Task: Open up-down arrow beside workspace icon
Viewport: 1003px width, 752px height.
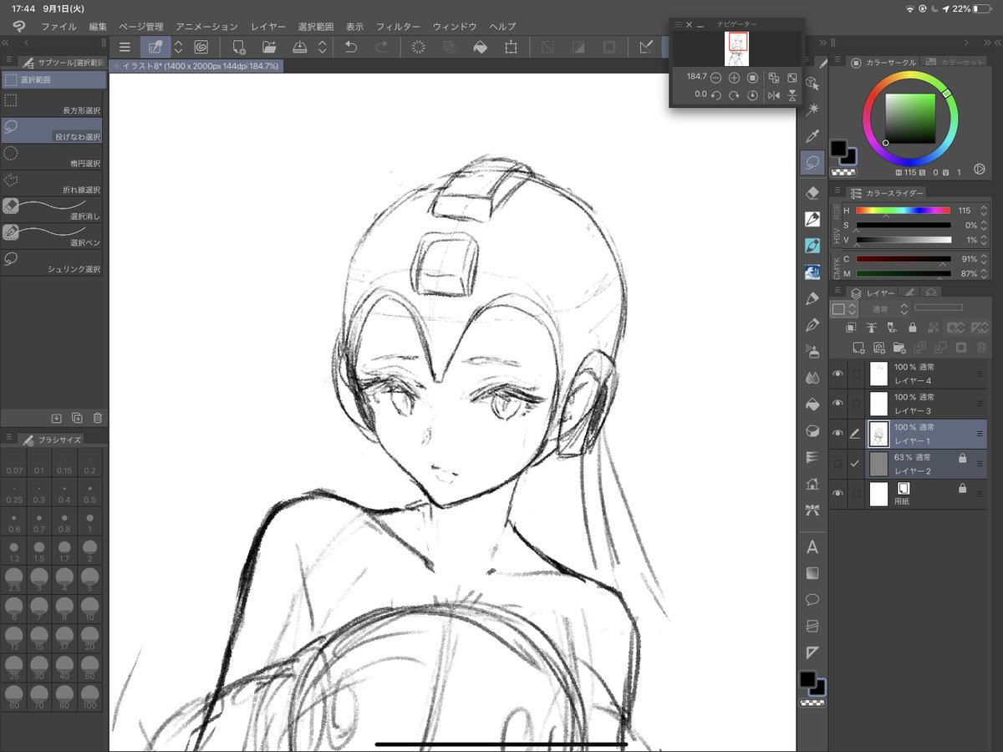Action: [x=178, y=48]
